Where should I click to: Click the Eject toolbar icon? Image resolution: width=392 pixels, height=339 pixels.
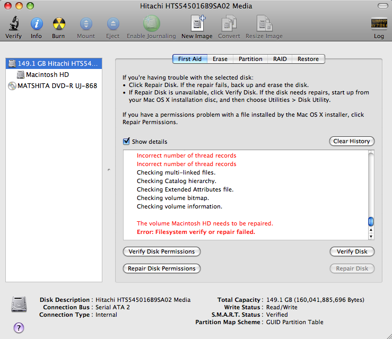tap(113, 24)
